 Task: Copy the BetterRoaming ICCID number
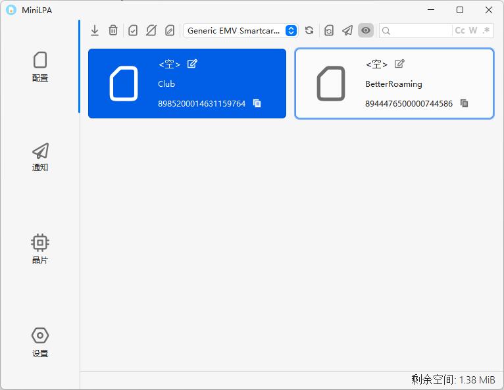click(x=465, y=103)
